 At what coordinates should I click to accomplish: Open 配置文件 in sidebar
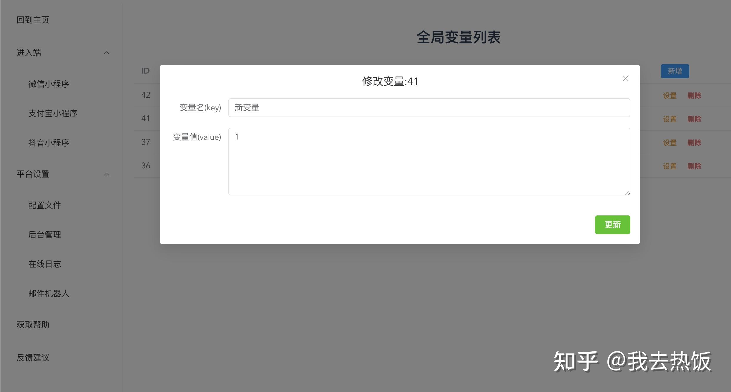(x=45, y=205)
